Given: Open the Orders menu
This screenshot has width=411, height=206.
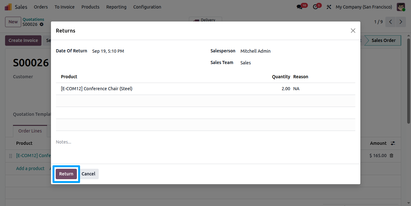Looking at the screenshot, I should (41, 7).
